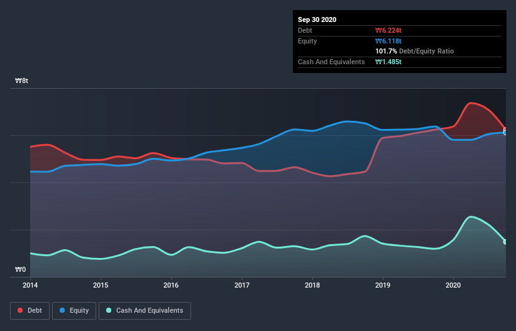This screenshot has height=331, width=516.
Task: Click the ₩8t y-axis label
Action: click(x=22, y=81)
